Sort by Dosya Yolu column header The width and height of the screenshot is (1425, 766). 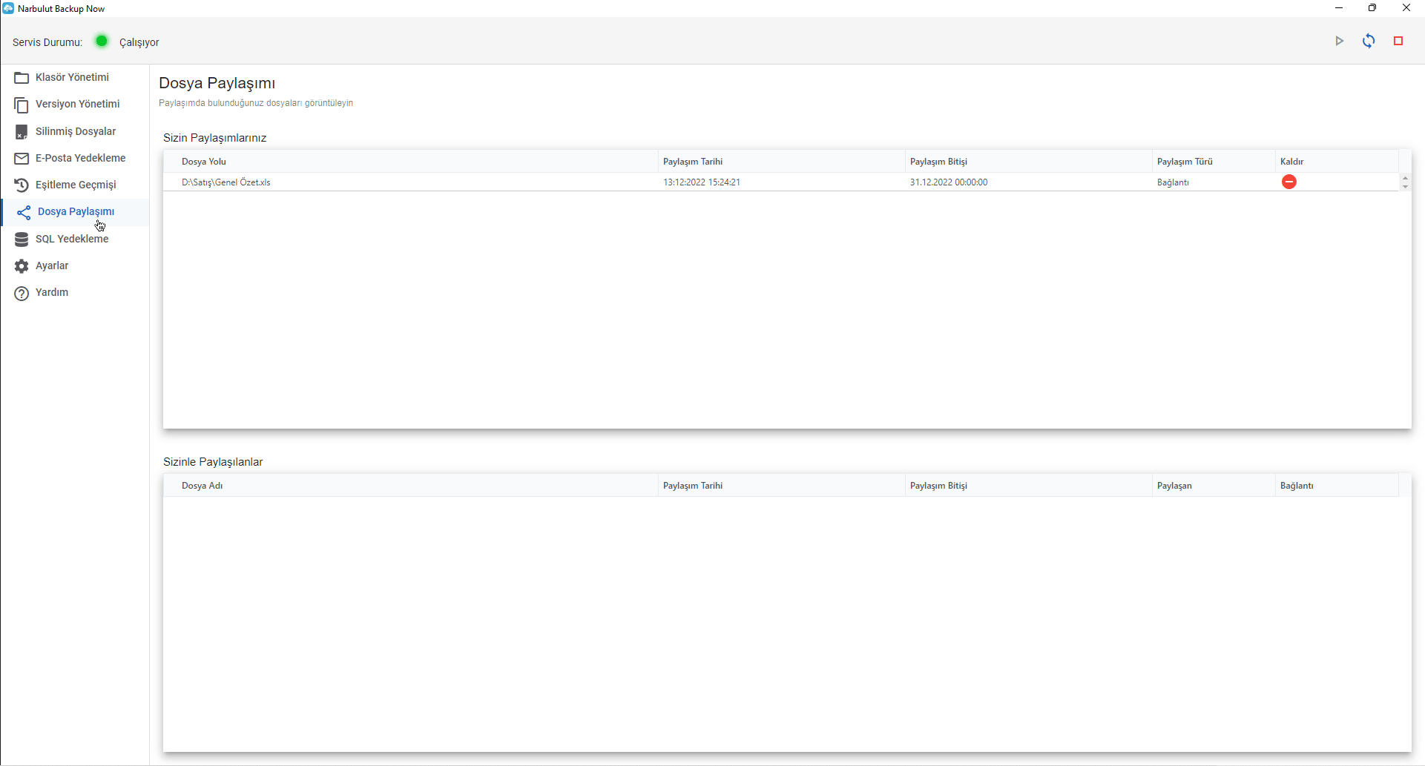click(x=204, y=162)
